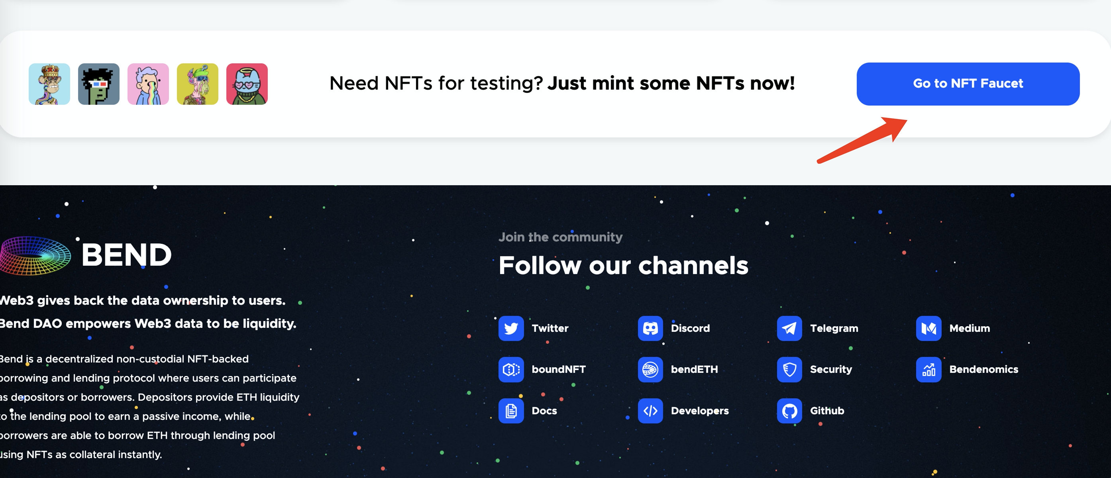The height and width of the screenshot is (478, 1111).
Task: Click the Bendenomics chart icon
Action: click(928, 369)
